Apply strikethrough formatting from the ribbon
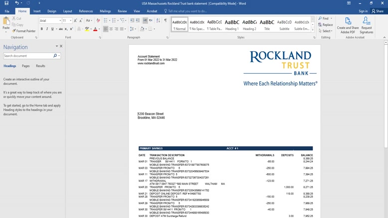Screen dimensions: 388x218 point(60,29)
